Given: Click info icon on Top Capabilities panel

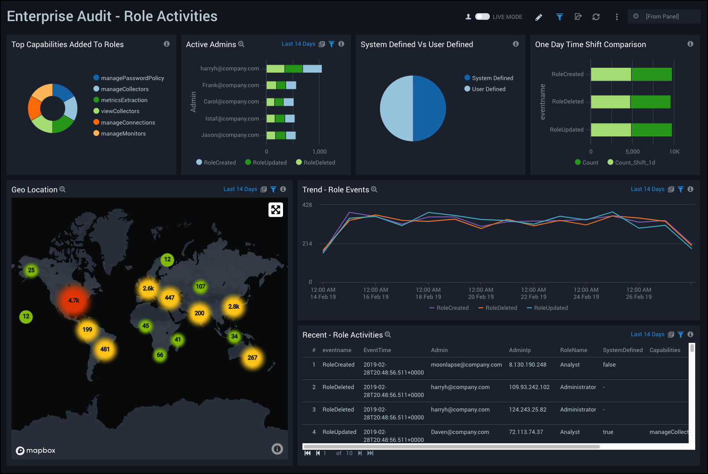Looking at the screenshot, I should [x=167, y=44].
